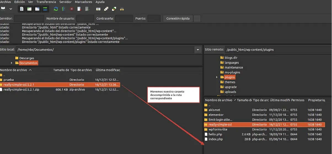Focus the Contraseña input field
This screenshot has height=154, width=332.
[x=124, y=18]
